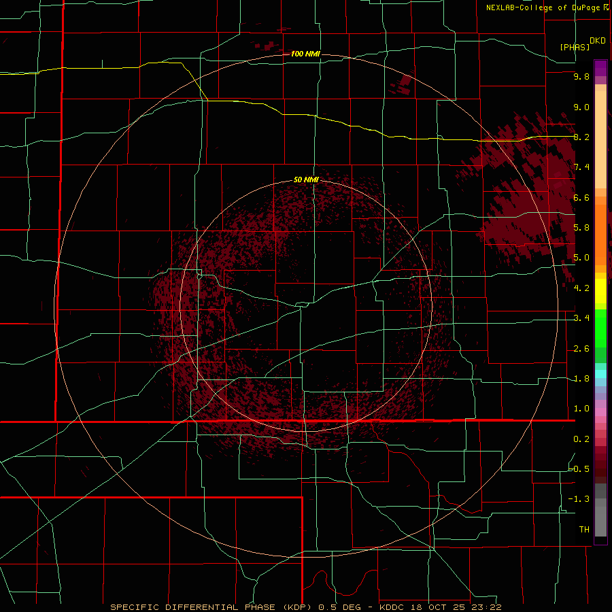Click the -0.5 scale value

579,469
